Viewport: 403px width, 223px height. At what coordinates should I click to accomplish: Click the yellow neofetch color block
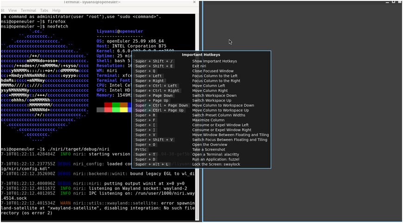[124, 110]
